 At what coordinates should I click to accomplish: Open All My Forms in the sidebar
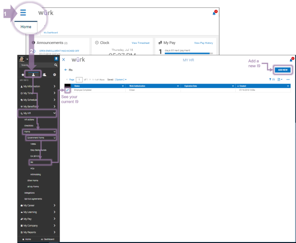point(33,187)
